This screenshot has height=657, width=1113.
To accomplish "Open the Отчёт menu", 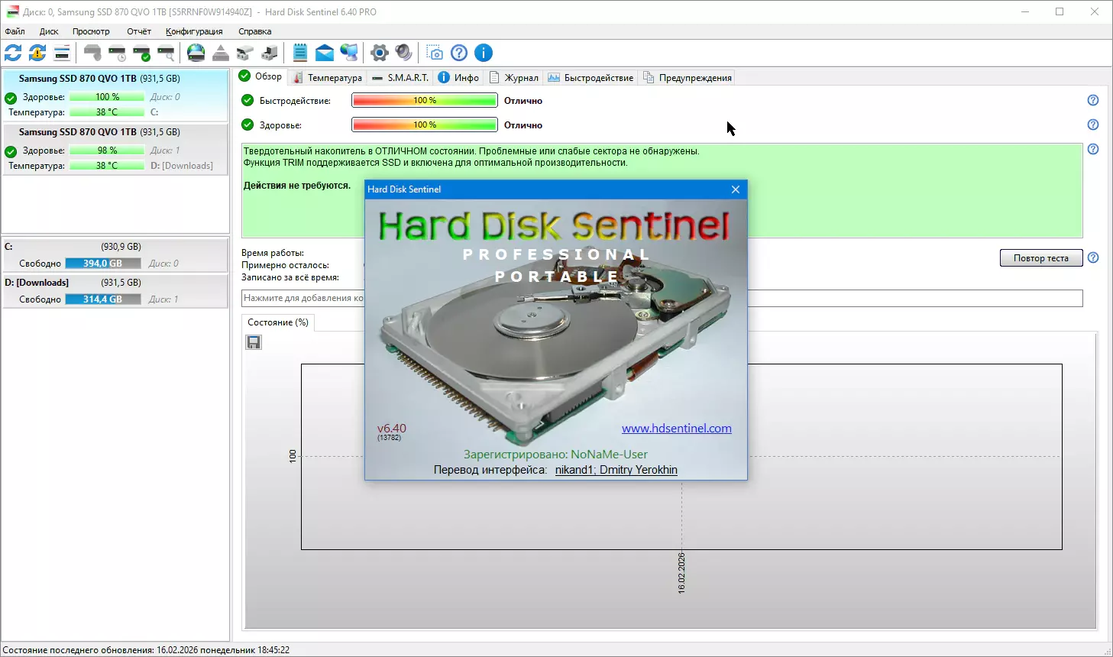I will pyautogui.click(x=139, y=31).
